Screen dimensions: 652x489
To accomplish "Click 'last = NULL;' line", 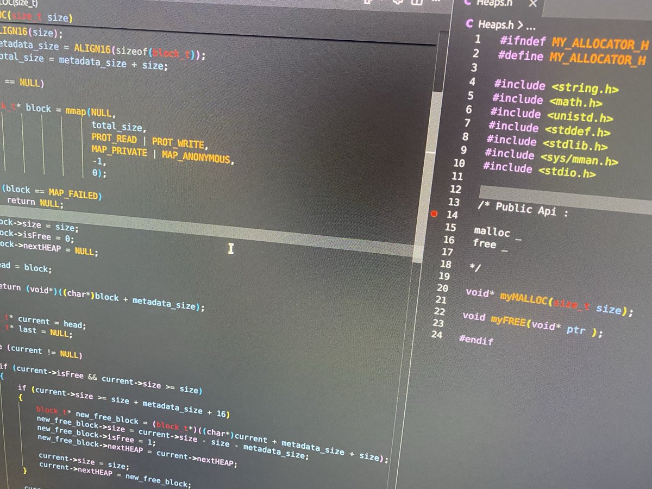I will click(45, 332).
